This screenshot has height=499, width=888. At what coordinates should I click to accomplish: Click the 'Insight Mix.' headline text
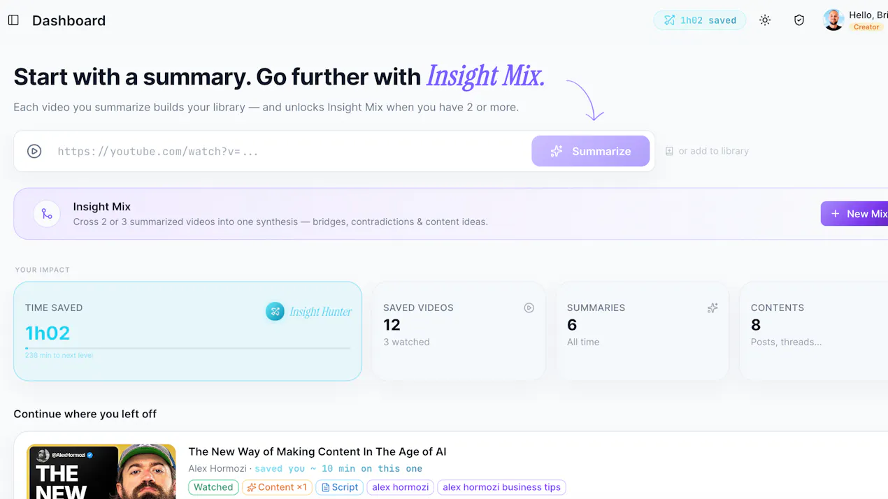(485, 76)
